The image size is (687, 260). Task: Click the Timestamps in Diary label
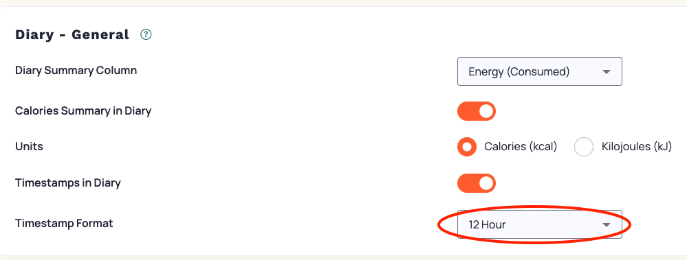click(68, 182)
